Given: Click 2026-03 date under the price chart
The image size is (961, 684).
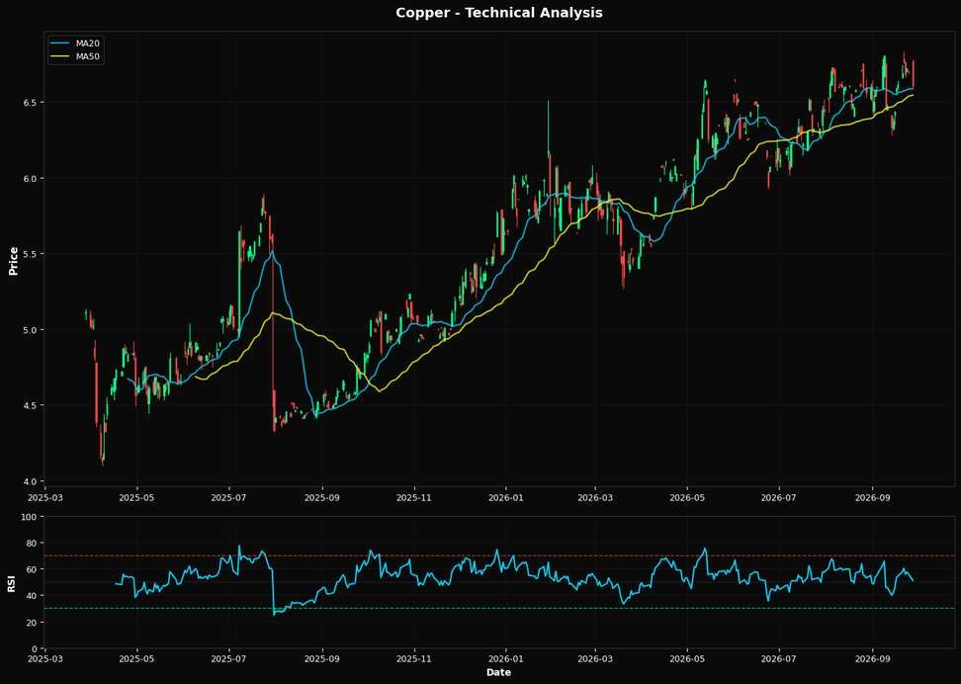Looking at the screenshot, I should pos(594,498).
